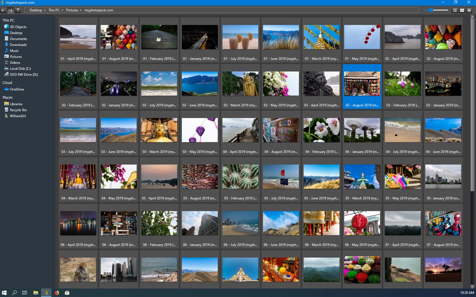The image size is (476, 297).
Task: Open Pictures in the address breadcrumb
Action: click(x=72, y=10)
